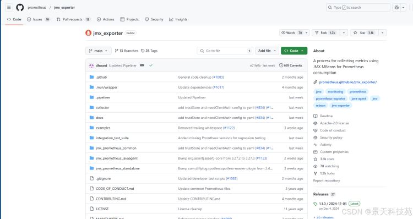Viewport: 413px width, 219px height.
Task: Select the prometheus-exporter topic tag
Action: [x=330, y=98]
